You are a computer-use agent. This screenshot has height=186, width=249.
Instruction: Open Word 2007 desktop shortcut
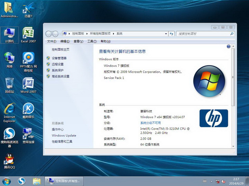click(28, 85)
